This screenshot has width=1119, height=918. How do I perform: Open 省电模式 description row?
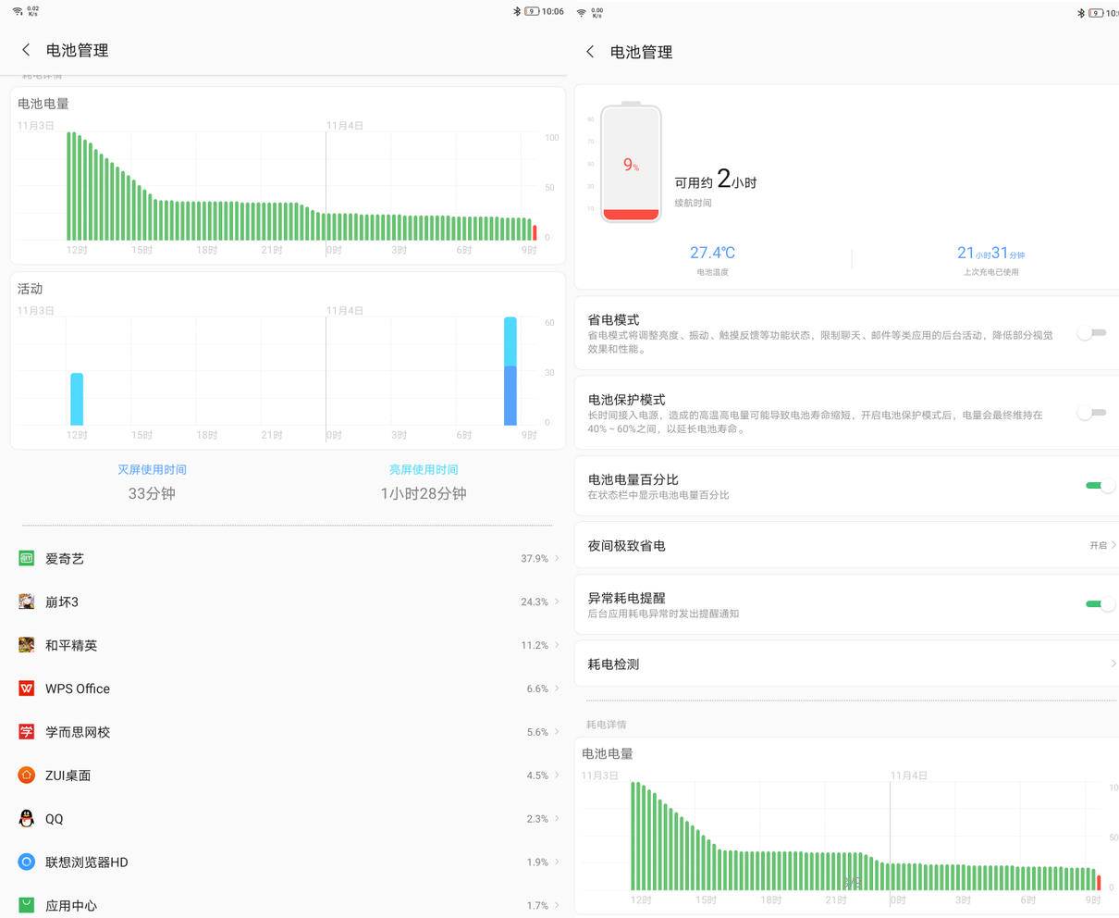[x=846, y=333]
